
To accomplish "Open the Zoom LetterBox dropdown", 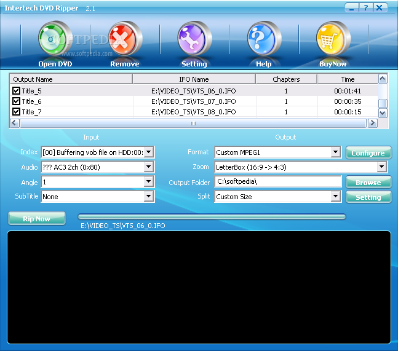I will [382, 167].
